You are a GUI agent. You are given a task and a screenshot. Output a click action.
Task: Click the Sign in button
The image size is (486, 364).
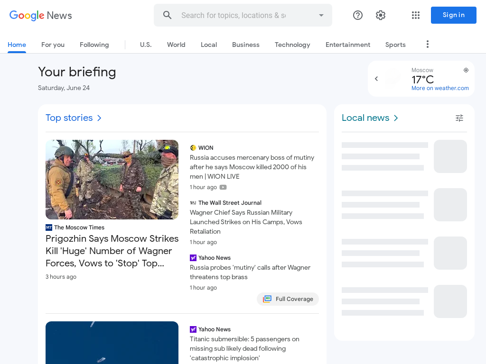(453, 15)
